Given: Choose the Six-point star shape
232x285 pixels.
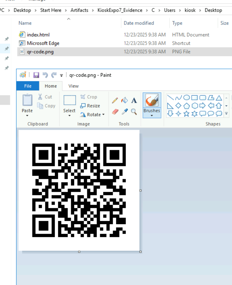Looking at the screenshot, I should [195, 114].
